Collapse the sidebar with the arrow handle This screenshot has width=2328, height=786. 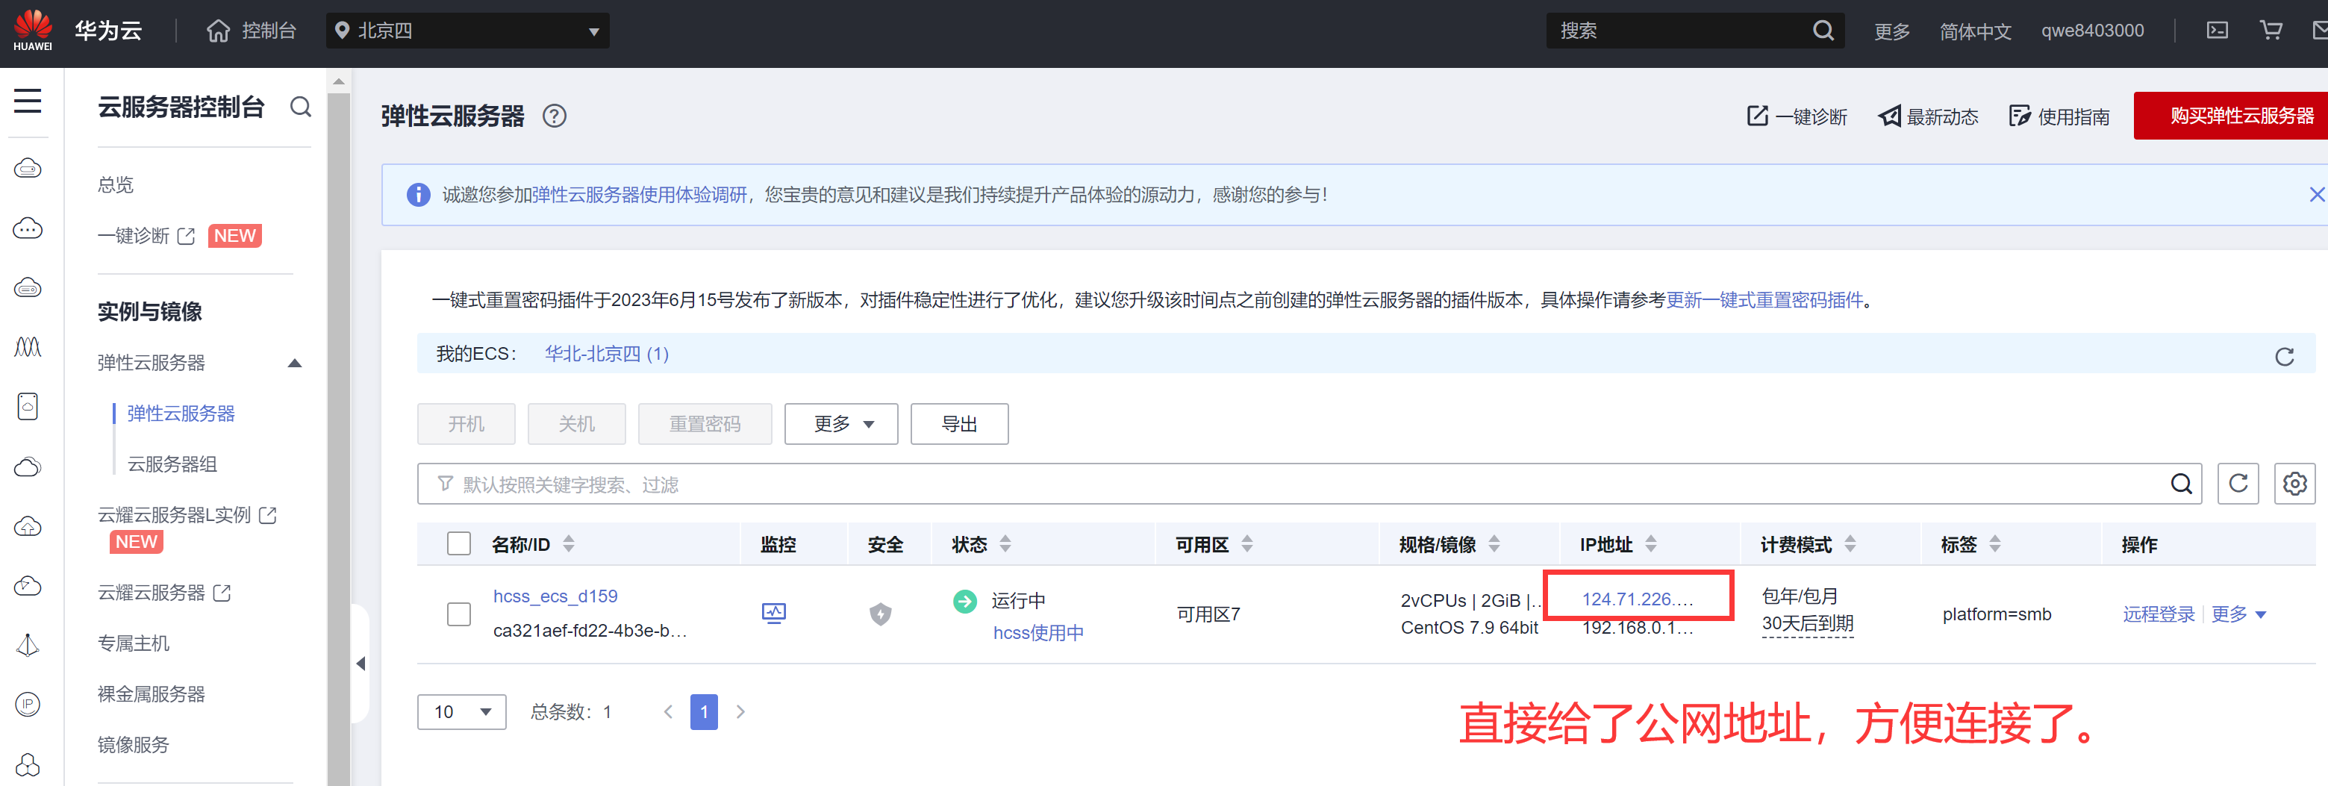[361, 663]
